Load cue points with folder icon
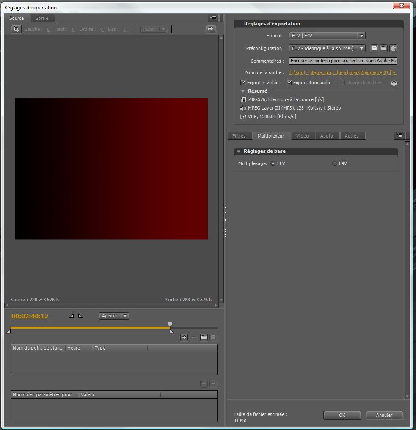The width and height of the screenshot is (416, 430). pos(204,337)
